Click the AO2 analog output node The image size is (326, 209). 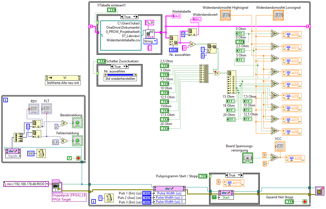click(292, 61)
